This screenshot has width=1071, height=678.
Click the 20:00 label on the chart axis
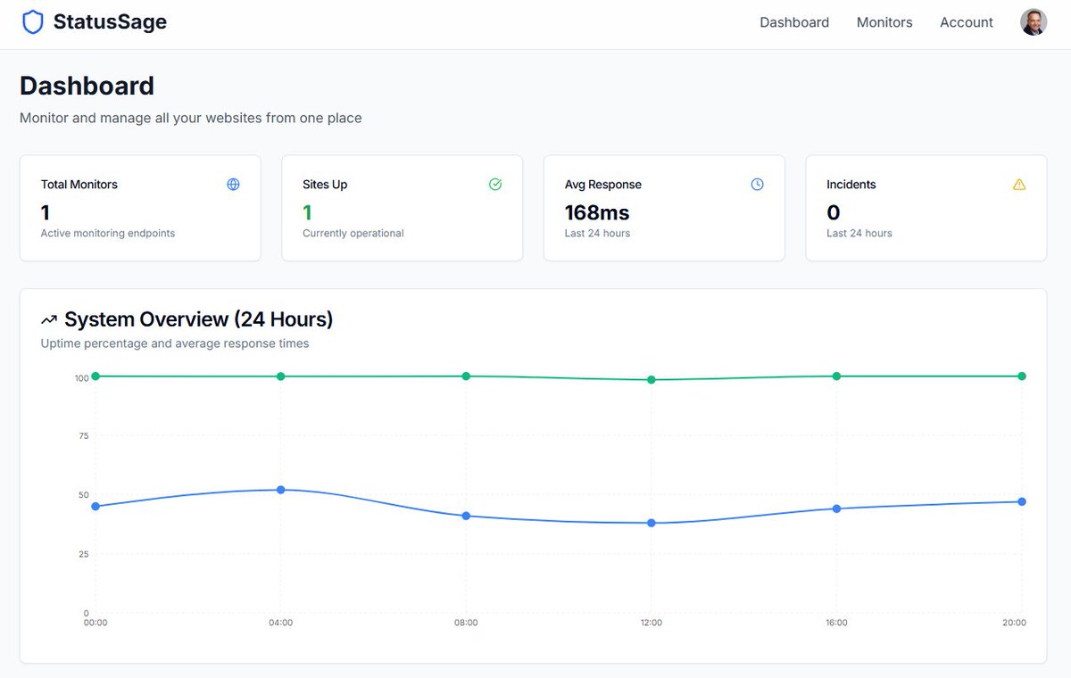tap(1014, 623)
